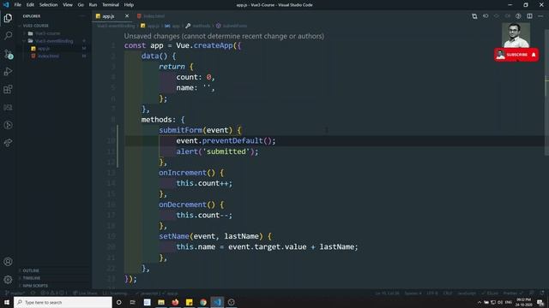Open the Run and Debug view
Screen dimensions: 549x308
(8, 72)
